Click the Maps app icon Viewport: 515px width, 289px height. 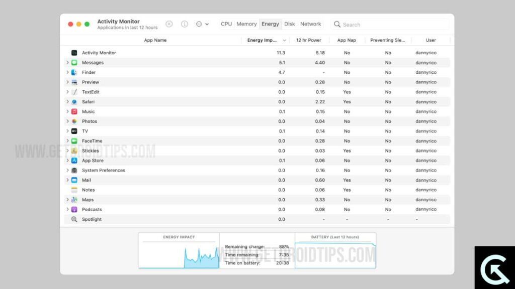click(x=74, y=200)
